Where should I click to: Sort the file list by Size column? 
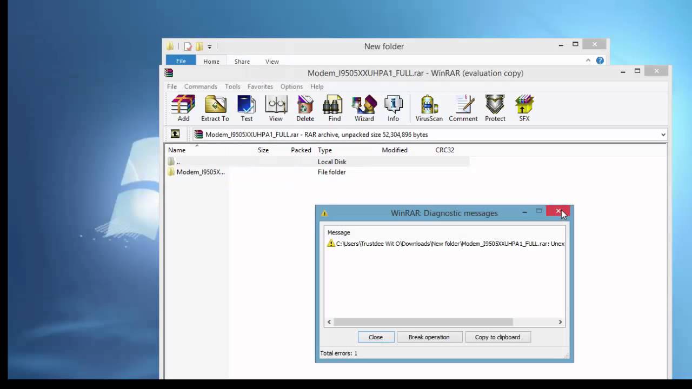coord(263,150)
